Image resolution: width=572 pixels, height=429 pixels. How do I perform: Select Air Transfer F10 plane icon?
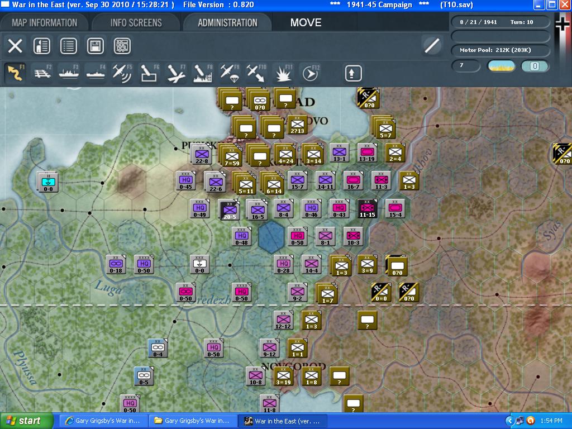[x=256, y=73]
